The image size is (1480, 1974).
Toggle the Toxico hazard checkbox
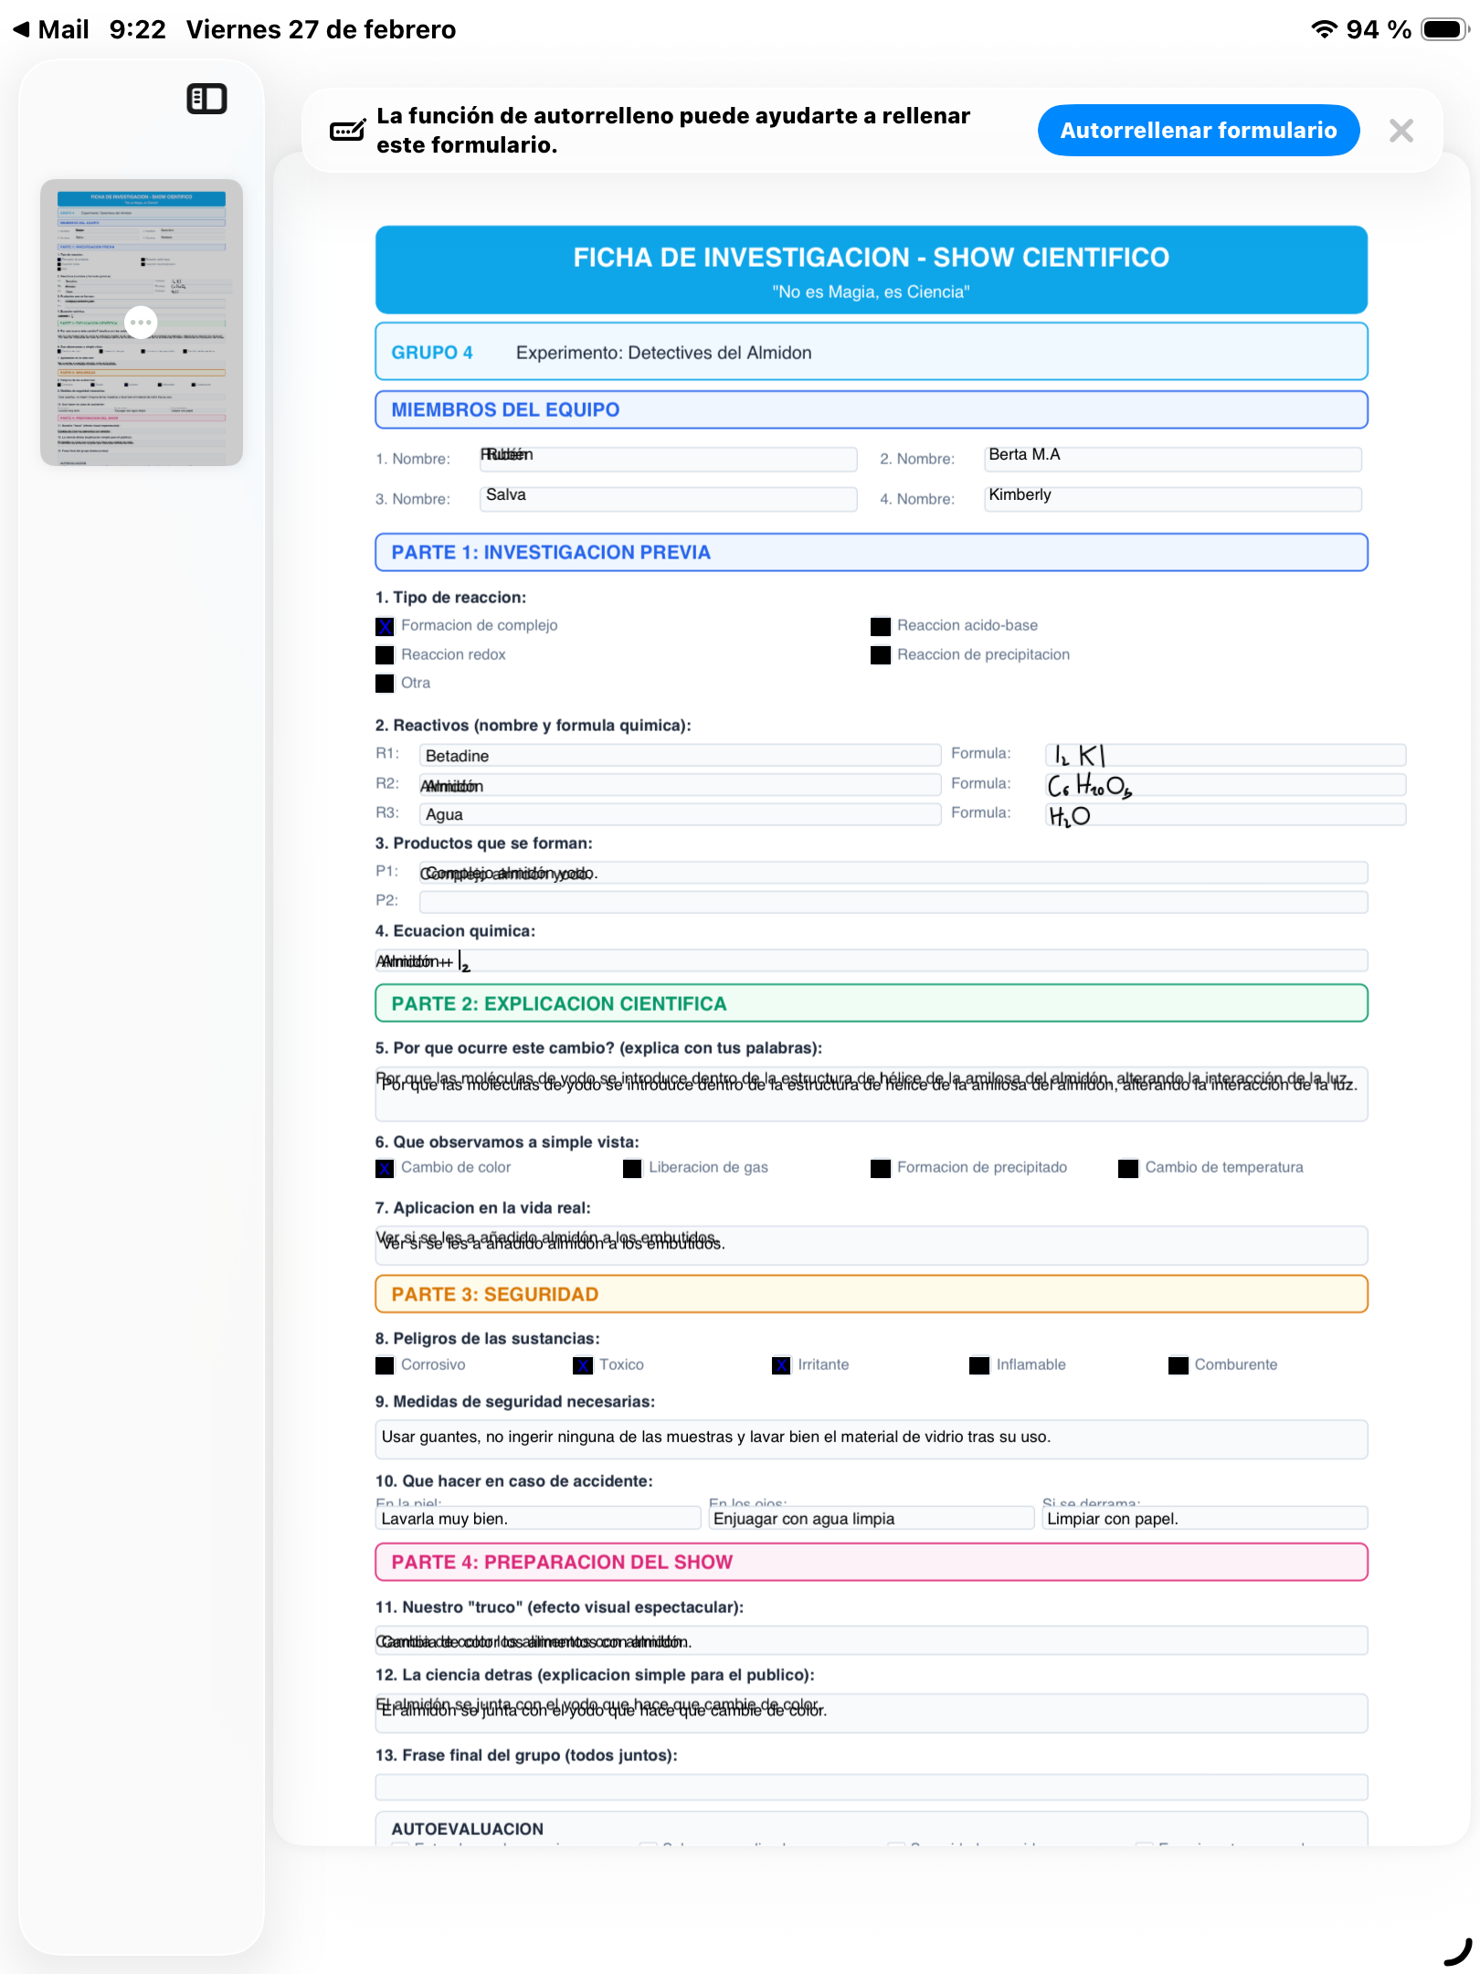point(583,1365)
